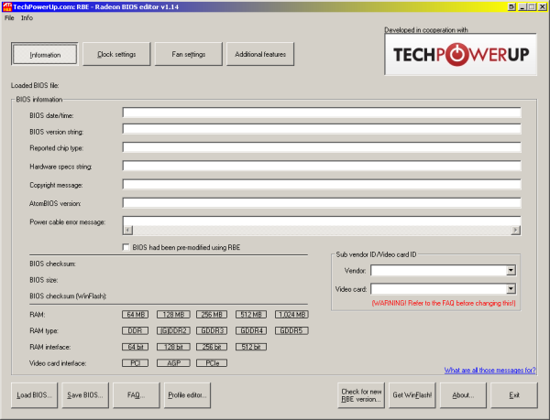Viewport: 550px width, 420px height.
Task: Click the Exit button
Action: [x=514, y=395]
